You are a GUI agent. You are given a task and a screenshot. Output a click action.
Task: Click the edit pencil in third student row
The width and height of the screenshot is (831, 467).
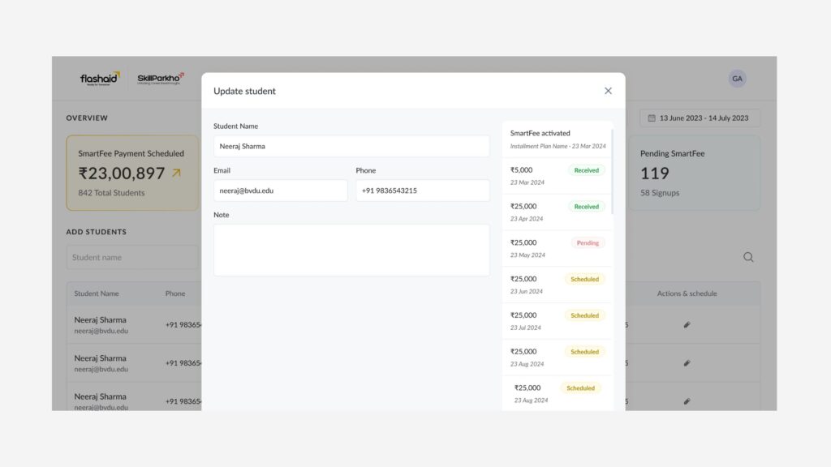(687, 401)
